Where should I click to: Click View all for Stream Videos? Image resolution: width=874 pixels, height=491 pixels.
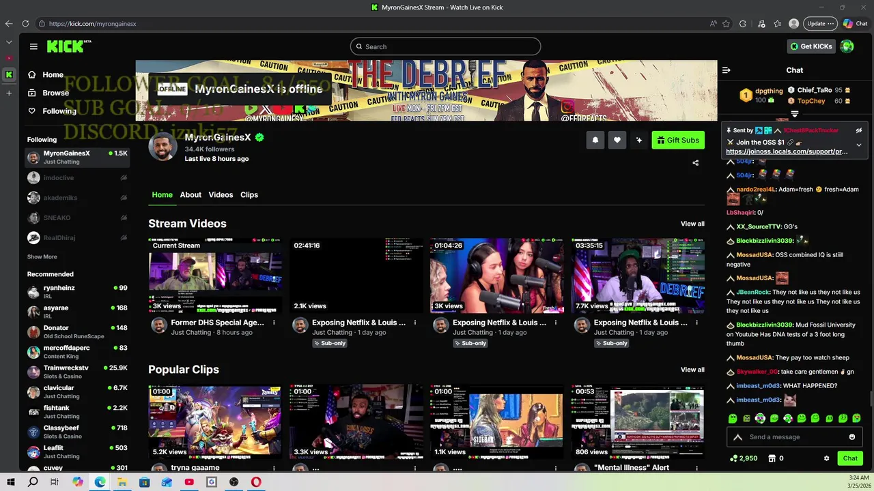point(692,224)
